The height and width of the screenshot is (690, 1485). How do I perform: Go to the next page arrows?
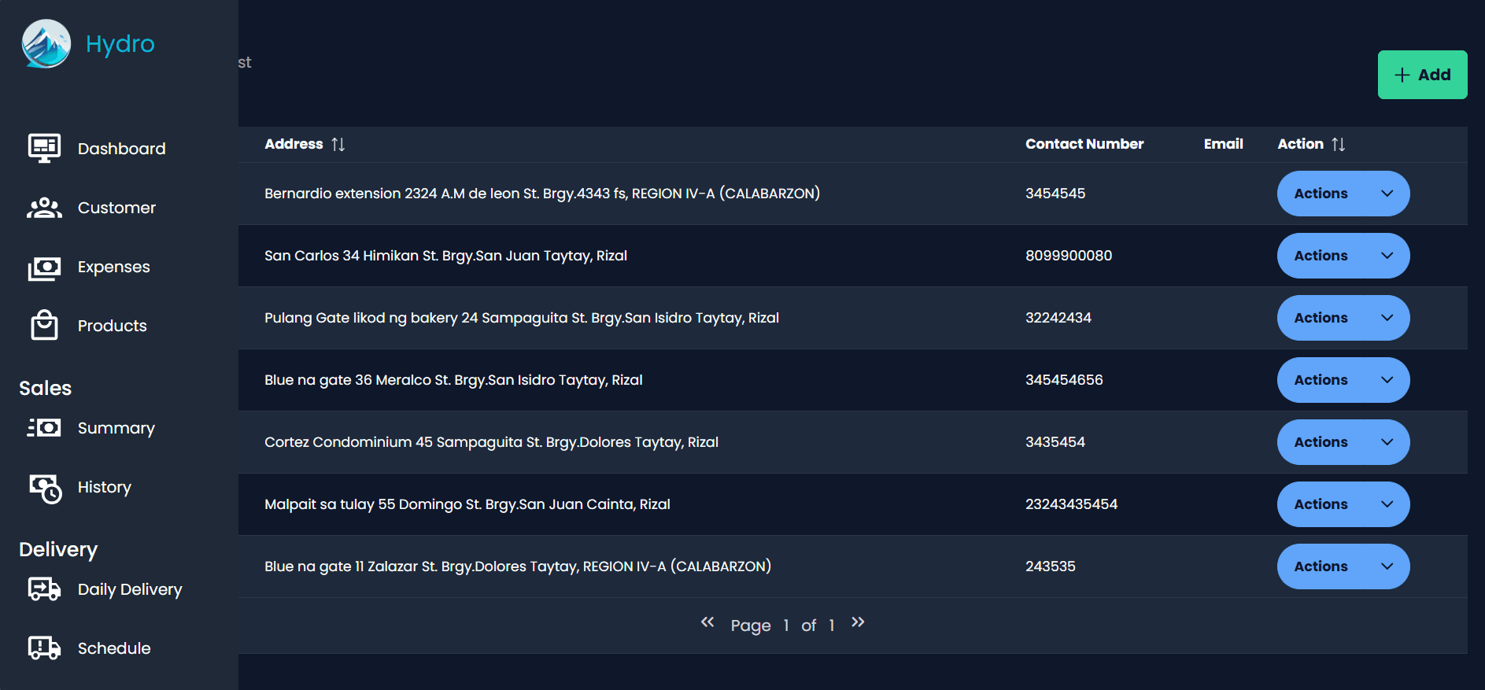[858, 622]
